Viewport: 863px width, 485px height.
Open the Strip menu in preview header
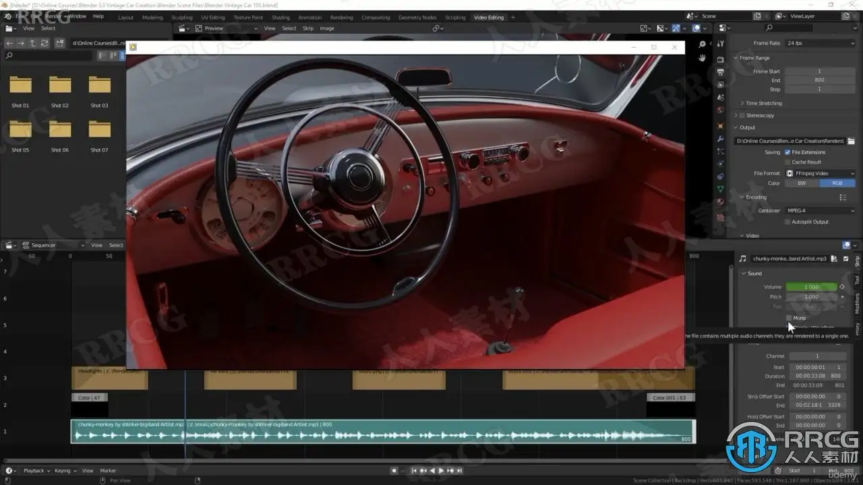308,28
